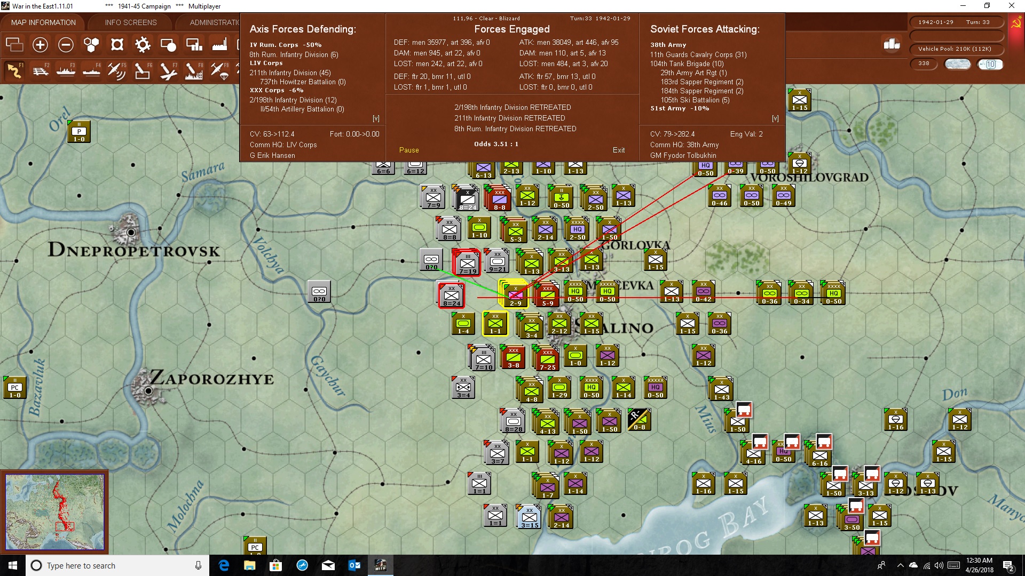Select the PC 1-0 counter near Bazavluk river

pyautogui.click(x=15, y=388)
